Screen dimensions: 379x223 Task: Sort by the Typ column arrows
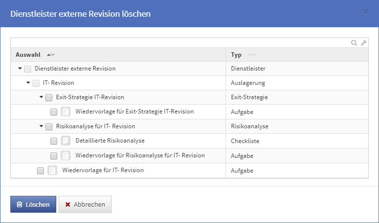pos(252,55)
